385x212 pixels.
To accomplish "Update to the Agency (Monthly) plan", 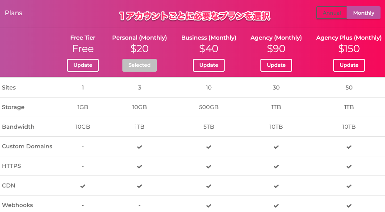I will coord(276,65).
